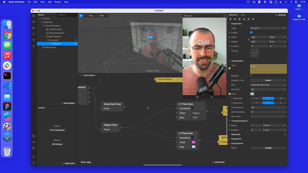Uncheck the Visible checkbox

[x=251, y=33]
